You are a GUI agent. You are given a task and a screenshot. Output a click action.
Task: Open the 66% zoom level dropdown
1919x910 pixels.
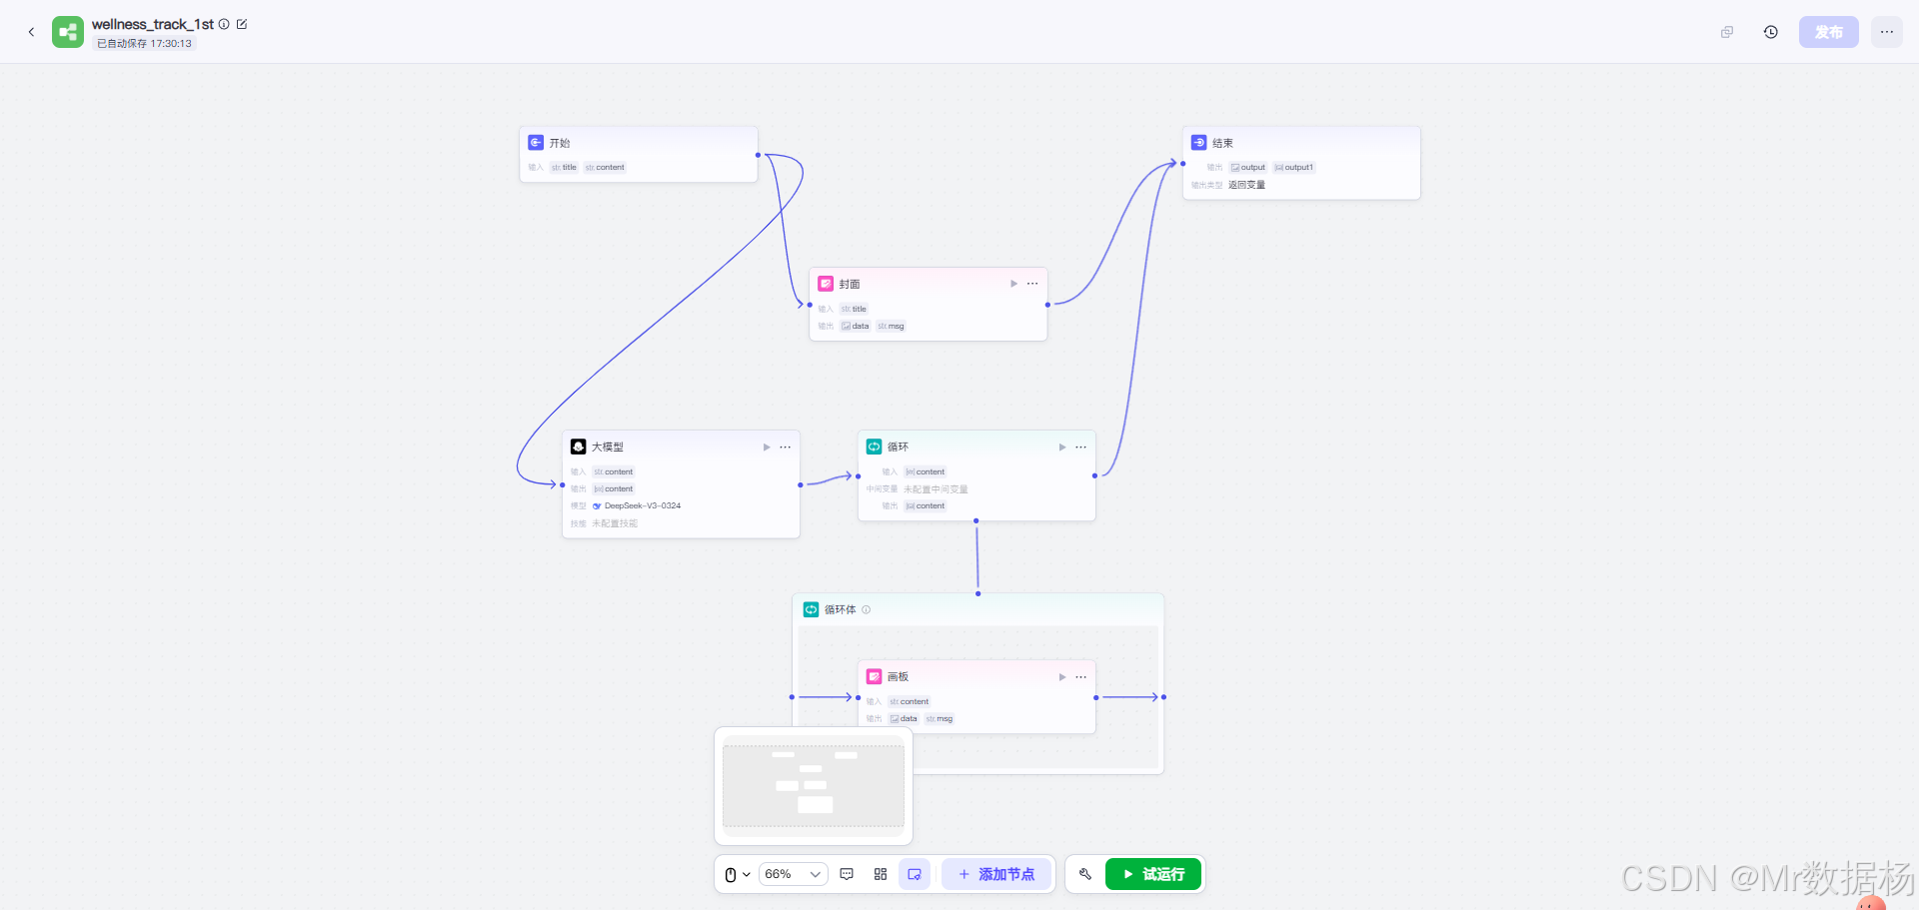(x=794, y=874)
